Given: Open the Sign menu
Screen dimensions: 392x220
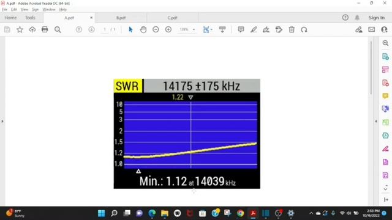Looking at the screenshot, I should tap(36, 10).
